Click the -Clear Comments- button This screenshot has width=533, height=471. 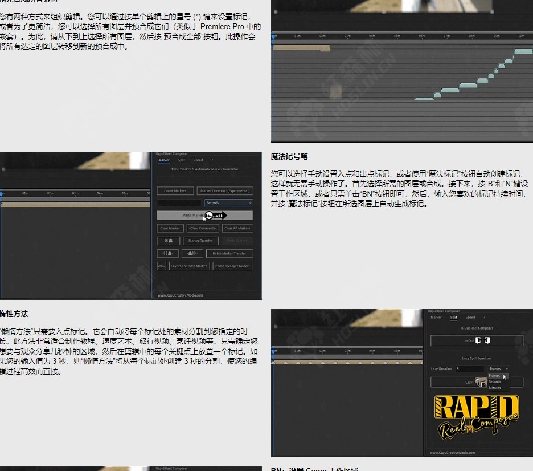coord(203,228)
